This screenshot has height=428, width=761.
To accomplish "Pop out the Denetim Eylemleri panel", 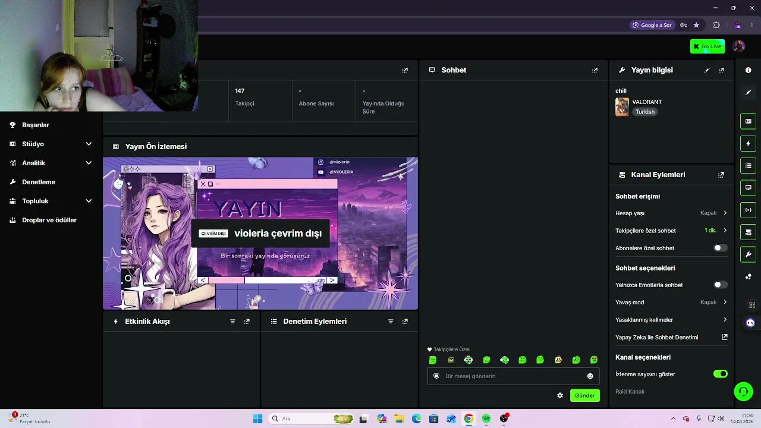I will tap(405, 322).
